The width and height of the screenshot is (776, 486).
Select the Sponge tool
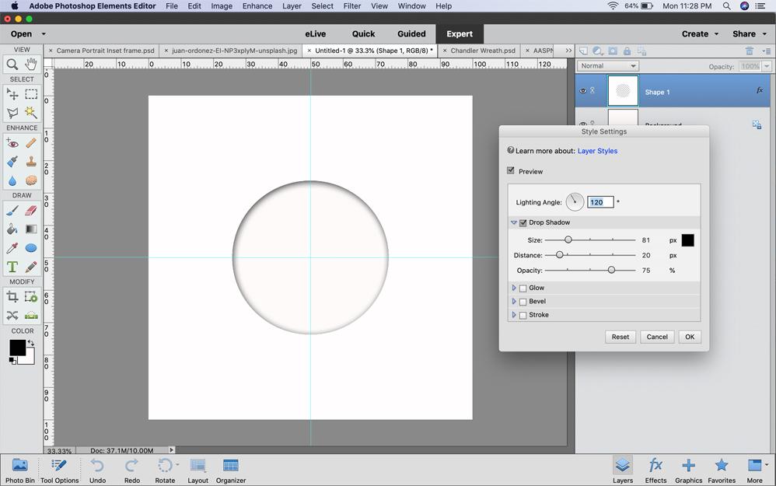pos(31,180)
